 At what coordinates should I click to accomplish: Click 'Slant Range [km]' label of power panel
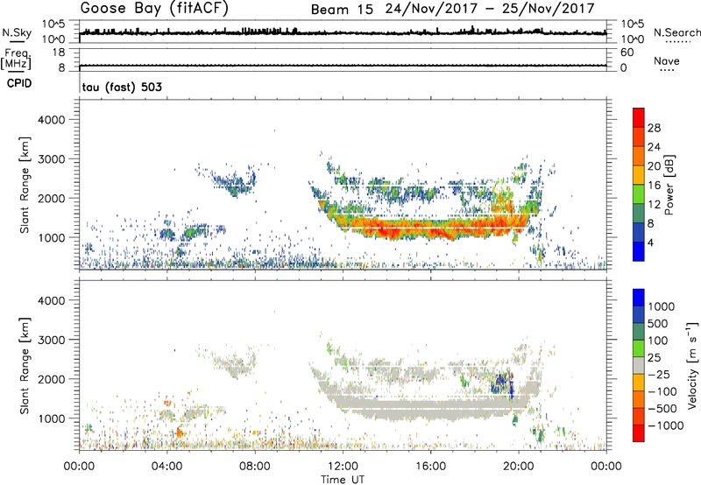tap(25, 185)
